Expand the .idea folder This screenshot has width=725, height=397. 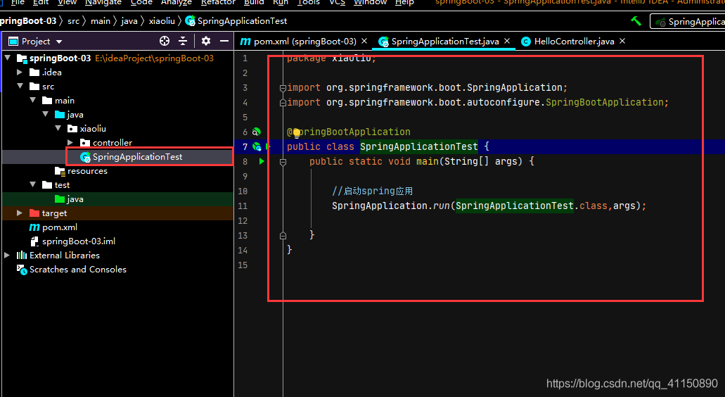point(20,73)
